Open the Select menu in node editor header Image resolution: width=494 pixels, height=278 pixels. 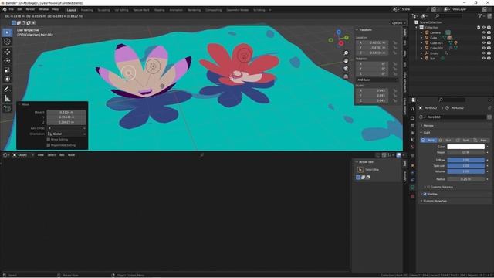52,155
